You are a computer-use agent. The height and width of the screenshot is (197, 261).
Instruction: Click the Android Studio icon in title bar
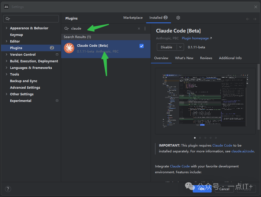6,7
